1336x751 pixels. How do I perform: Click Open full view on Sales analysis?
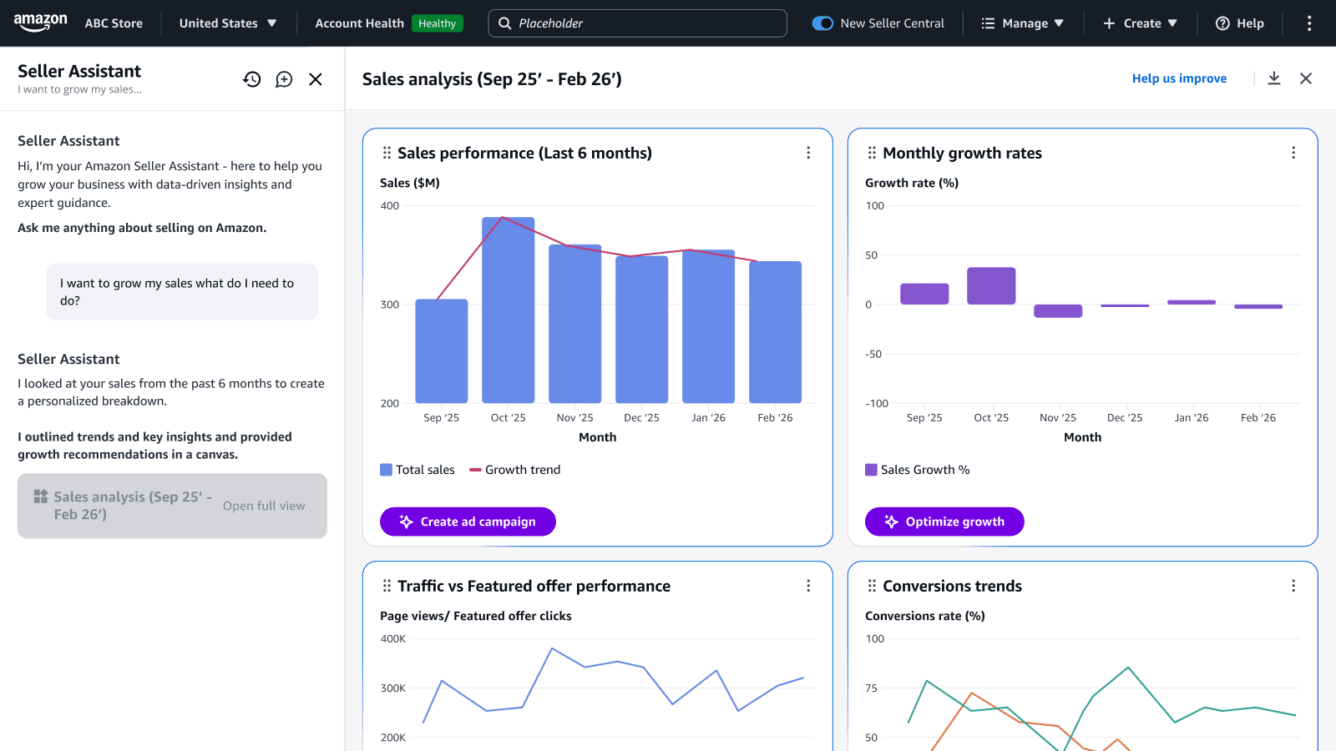coord(264,505)
